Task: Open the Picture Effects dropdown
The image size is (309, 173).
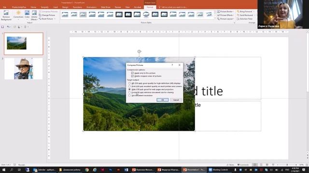Action: pos(225,15)
